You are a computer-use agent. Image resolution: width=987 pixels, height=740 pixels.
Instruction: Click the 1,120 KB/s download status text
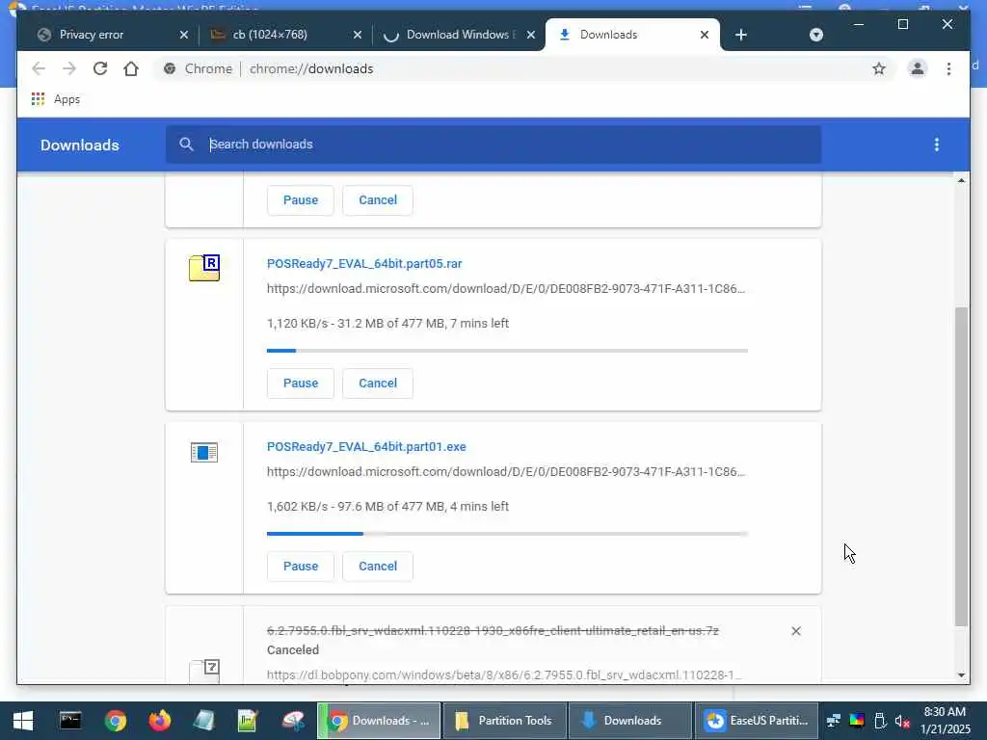click(x=387, y=324)
